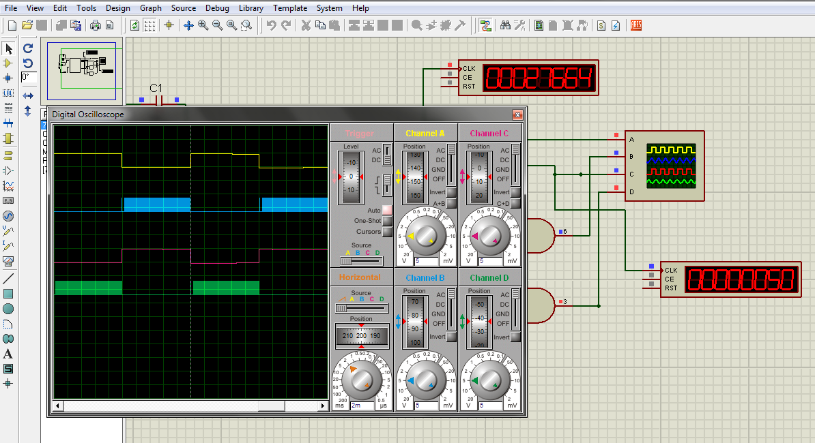815x443 pixels.
Task: Toggle the C+D sum button
Action: 516,204
